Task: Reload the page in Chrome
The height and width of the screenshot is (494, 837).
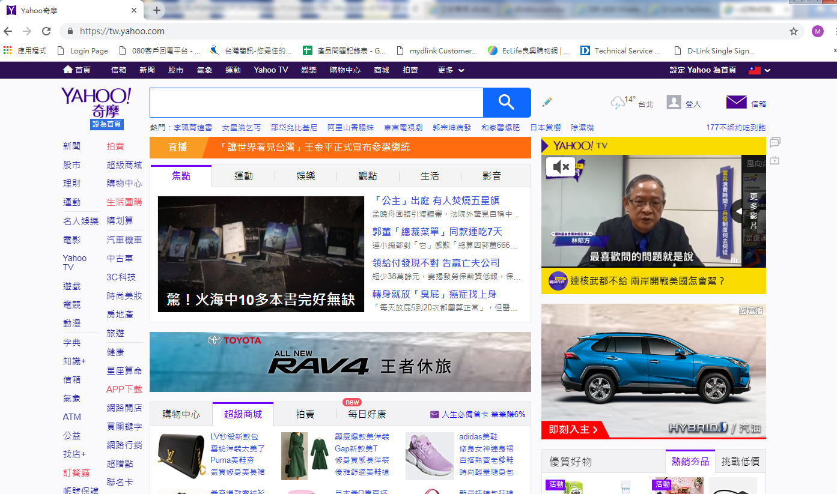Action: tap(46, 31)
